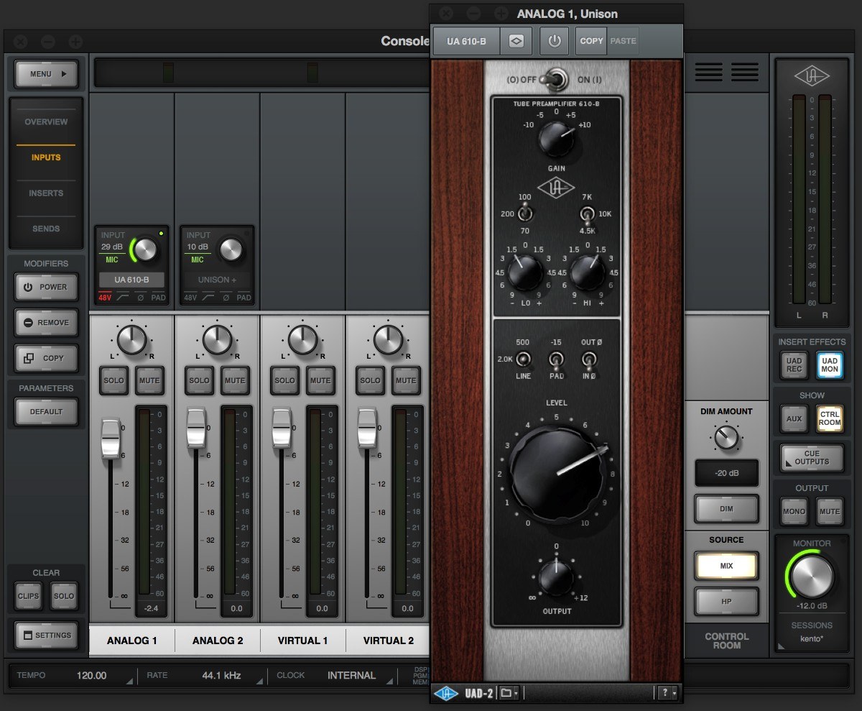Toggle the plugin power icon in the Unison header
Image resolution: width=862 pixels, height=711 pixels.
click(x=554, y=41)
